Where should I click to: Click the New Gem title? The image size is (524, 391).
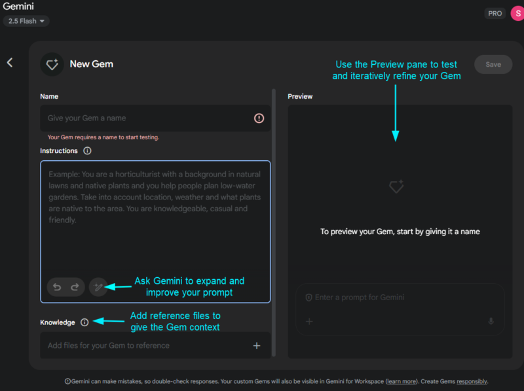click(91, 64)
